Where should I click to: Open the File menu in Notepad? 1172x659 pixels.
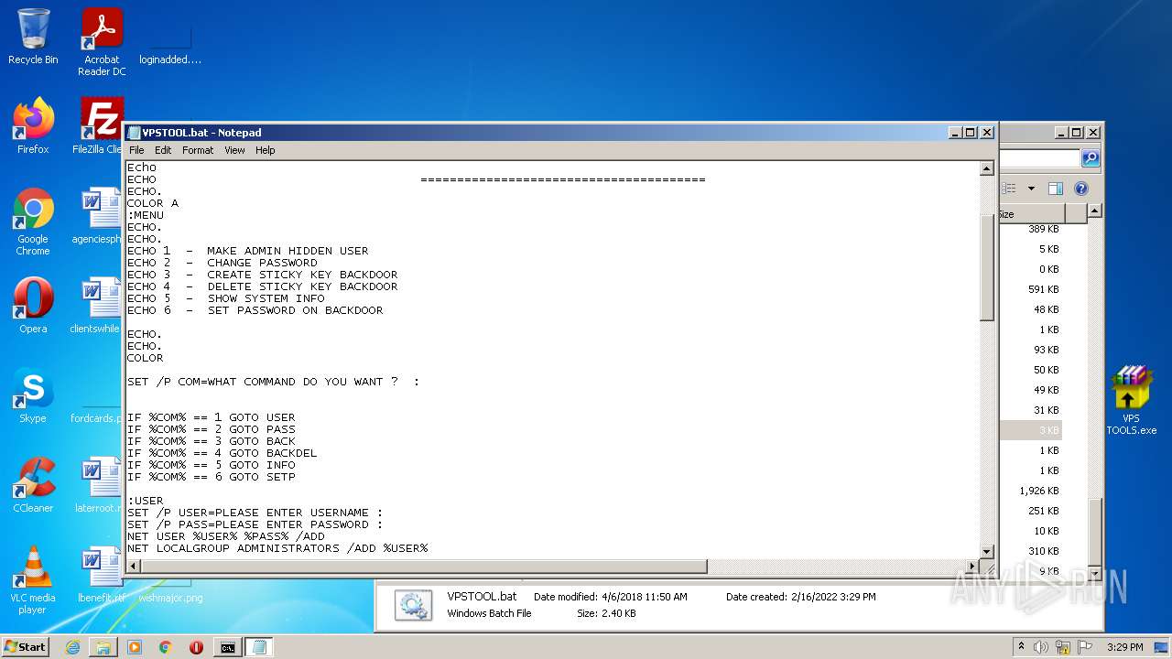point(136,150)
